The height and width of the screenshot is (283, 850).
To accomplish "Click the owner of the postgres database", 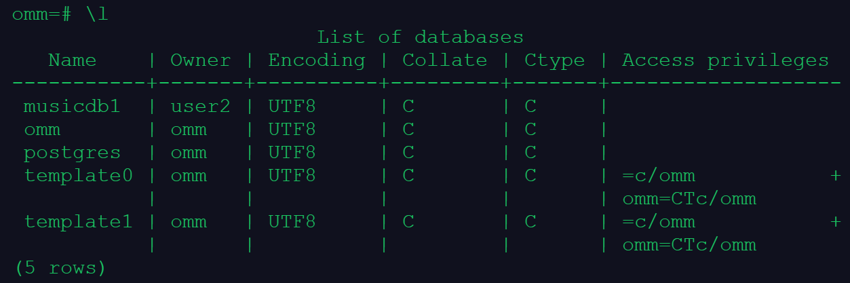I will click(x=188, y=153).
